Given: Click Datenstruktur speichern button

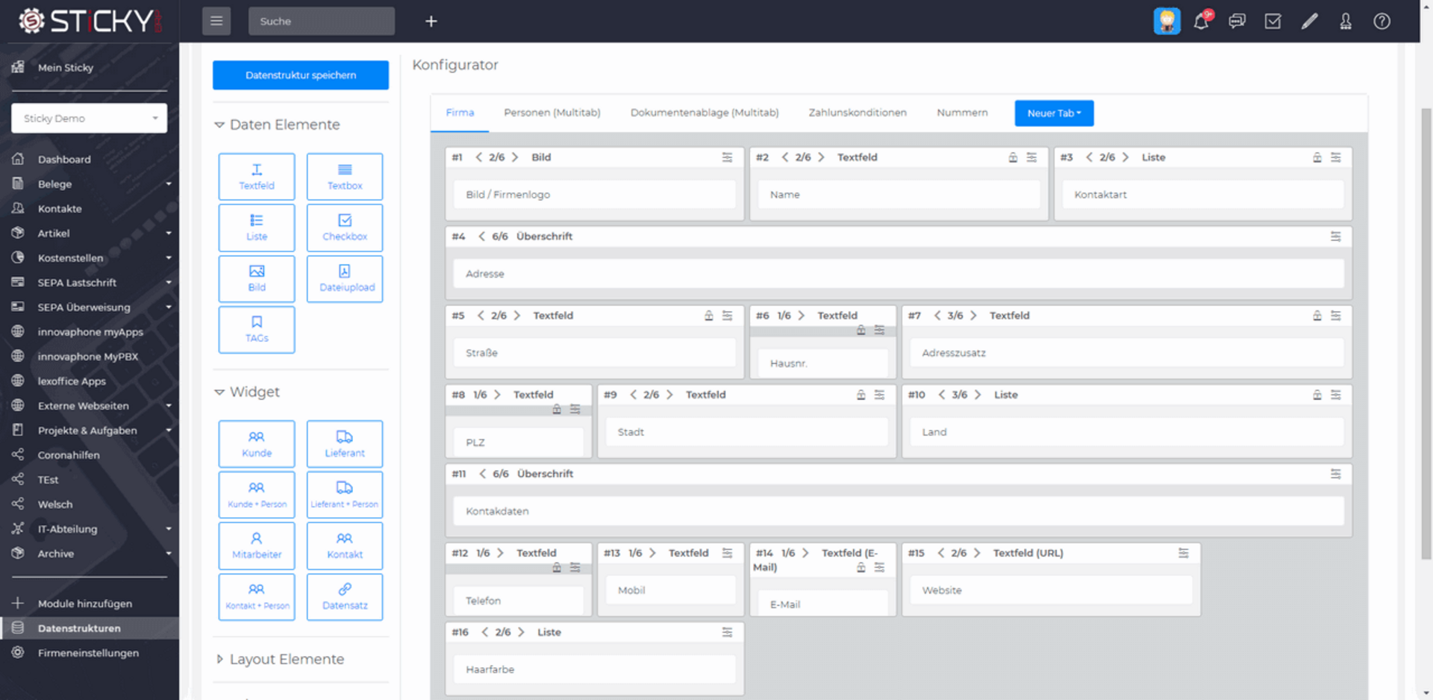Looking at the screenshot, I should point(301,75).
